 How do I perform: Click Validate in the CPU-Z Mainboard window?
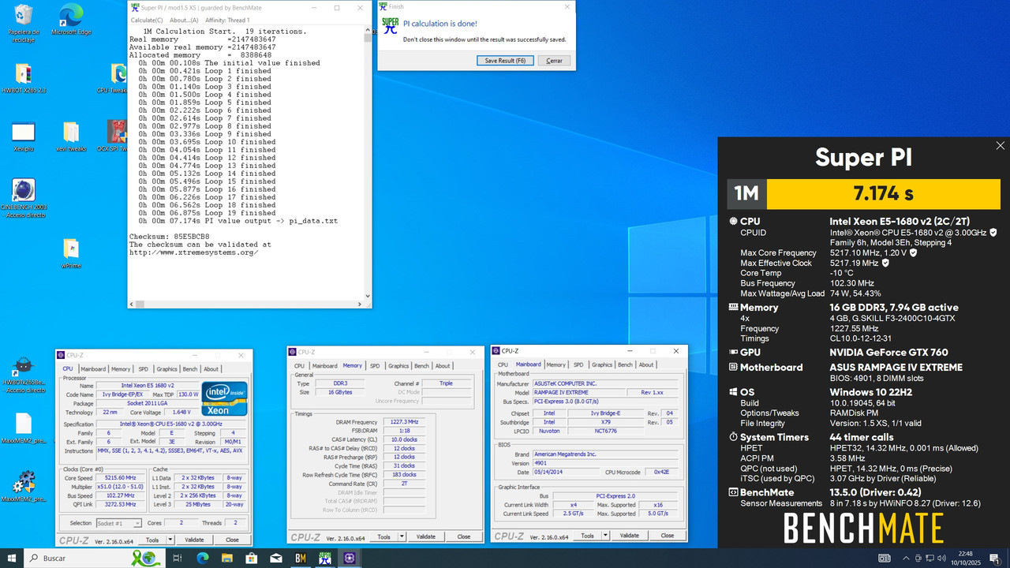(x=629, y=536)
